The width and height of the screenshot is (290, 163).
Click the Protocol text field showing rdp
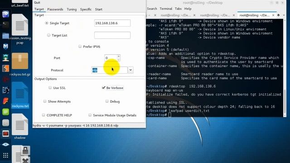(x=109, y=70)
